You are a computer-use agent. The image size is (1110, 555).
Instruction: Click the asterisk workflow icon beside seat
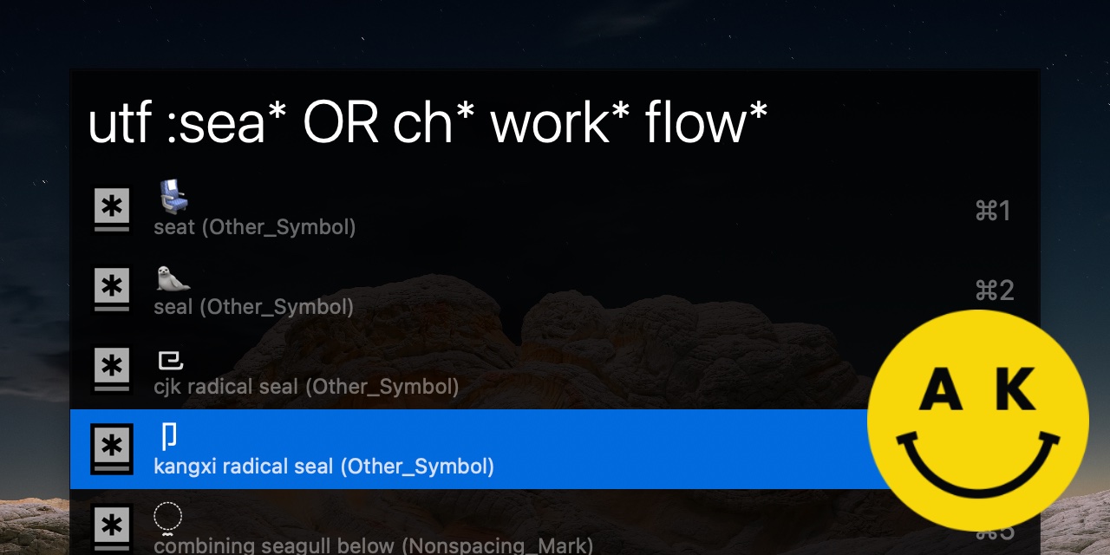tap(112, 211)
